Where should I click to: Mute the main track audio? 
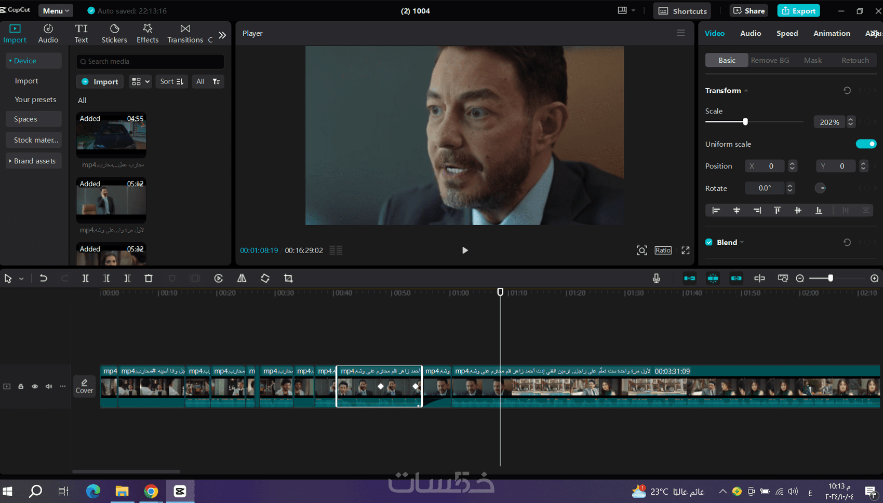click(49, 386)
